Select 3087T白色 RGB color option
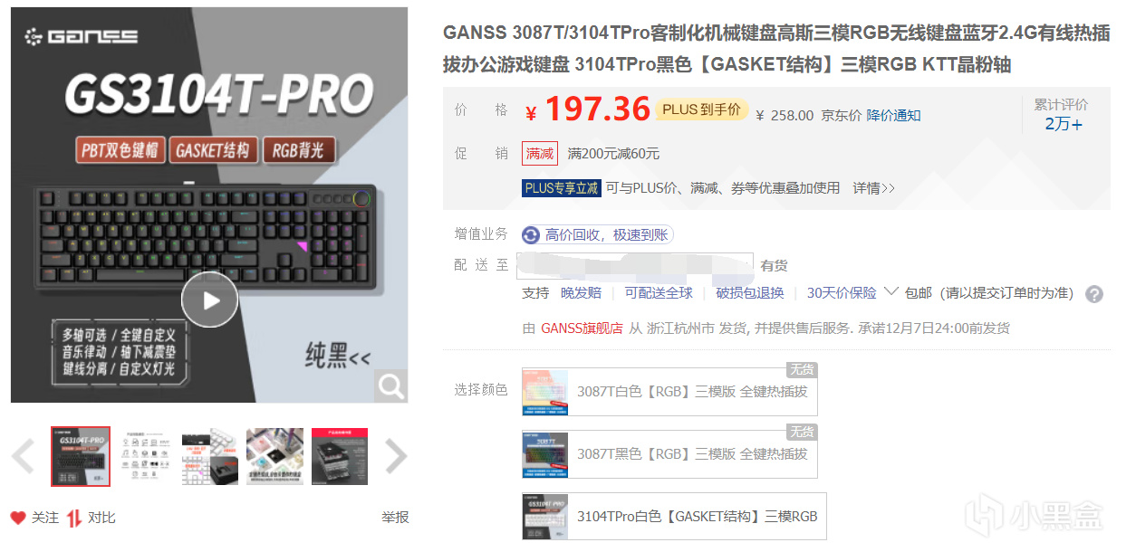 pyautogui.click(x=669, y=392)
